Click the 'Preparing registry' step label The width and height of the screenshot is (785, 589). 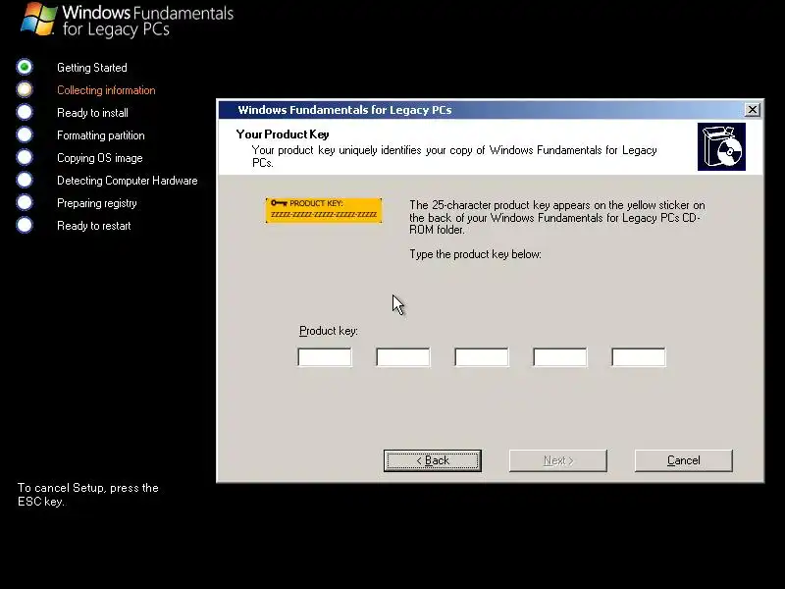pyautogui.click(x=96, y=203)
